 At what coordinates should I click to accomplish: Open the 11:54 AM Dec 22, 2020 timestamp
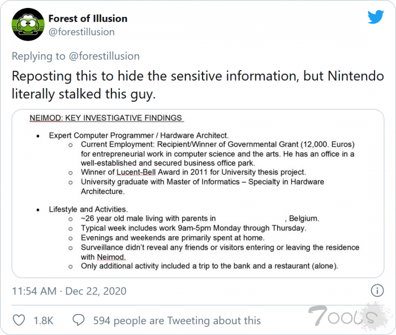(69, 292)
